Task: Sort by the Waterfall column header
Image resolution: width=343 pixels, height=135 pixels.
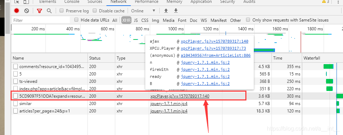Action: [323, 58]
